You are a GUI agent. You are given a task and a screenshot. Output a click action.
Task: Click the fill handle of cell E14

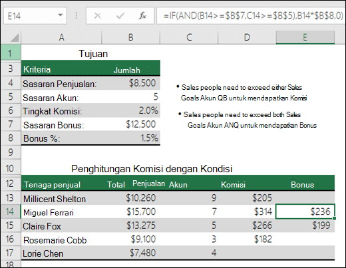[334, 218]
